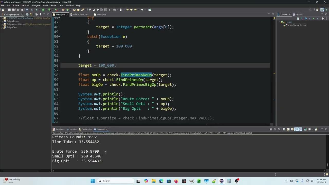Switch to the Main.java editor tab
The image size is (329, 185).
(x=101, y=14)
